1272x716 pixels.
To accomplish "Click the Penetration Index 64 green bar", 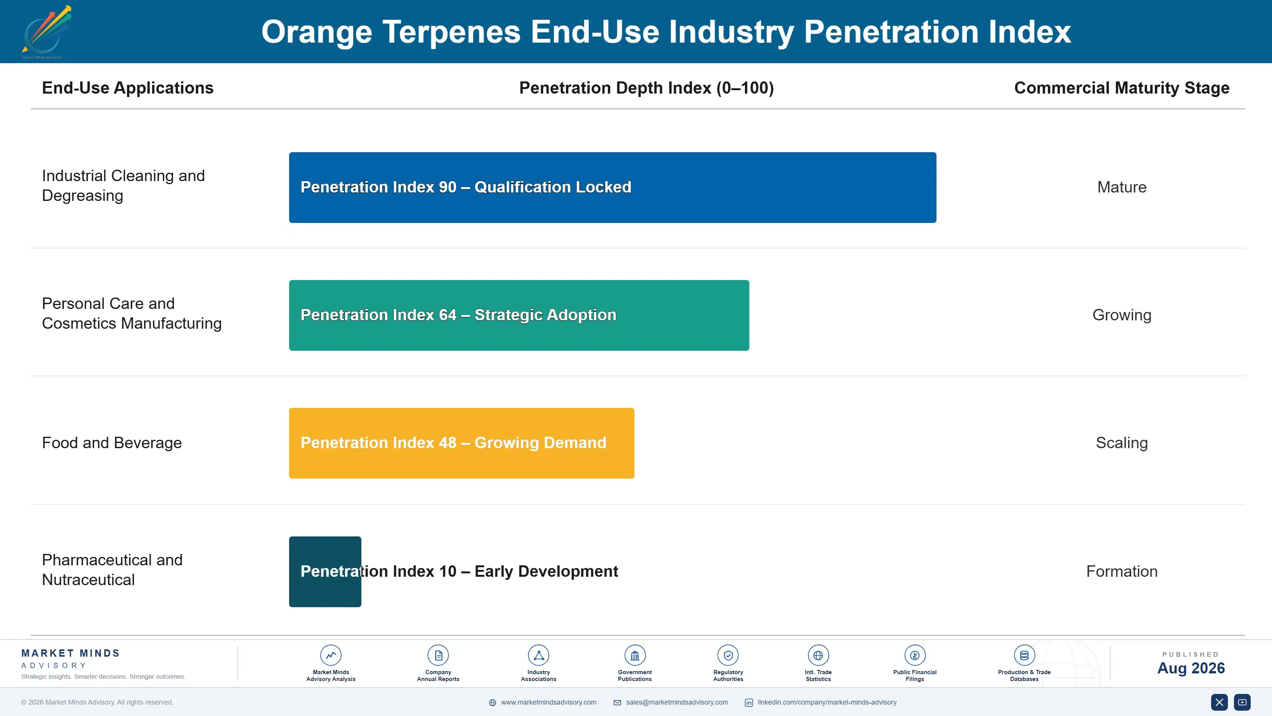I will (519, 315).
